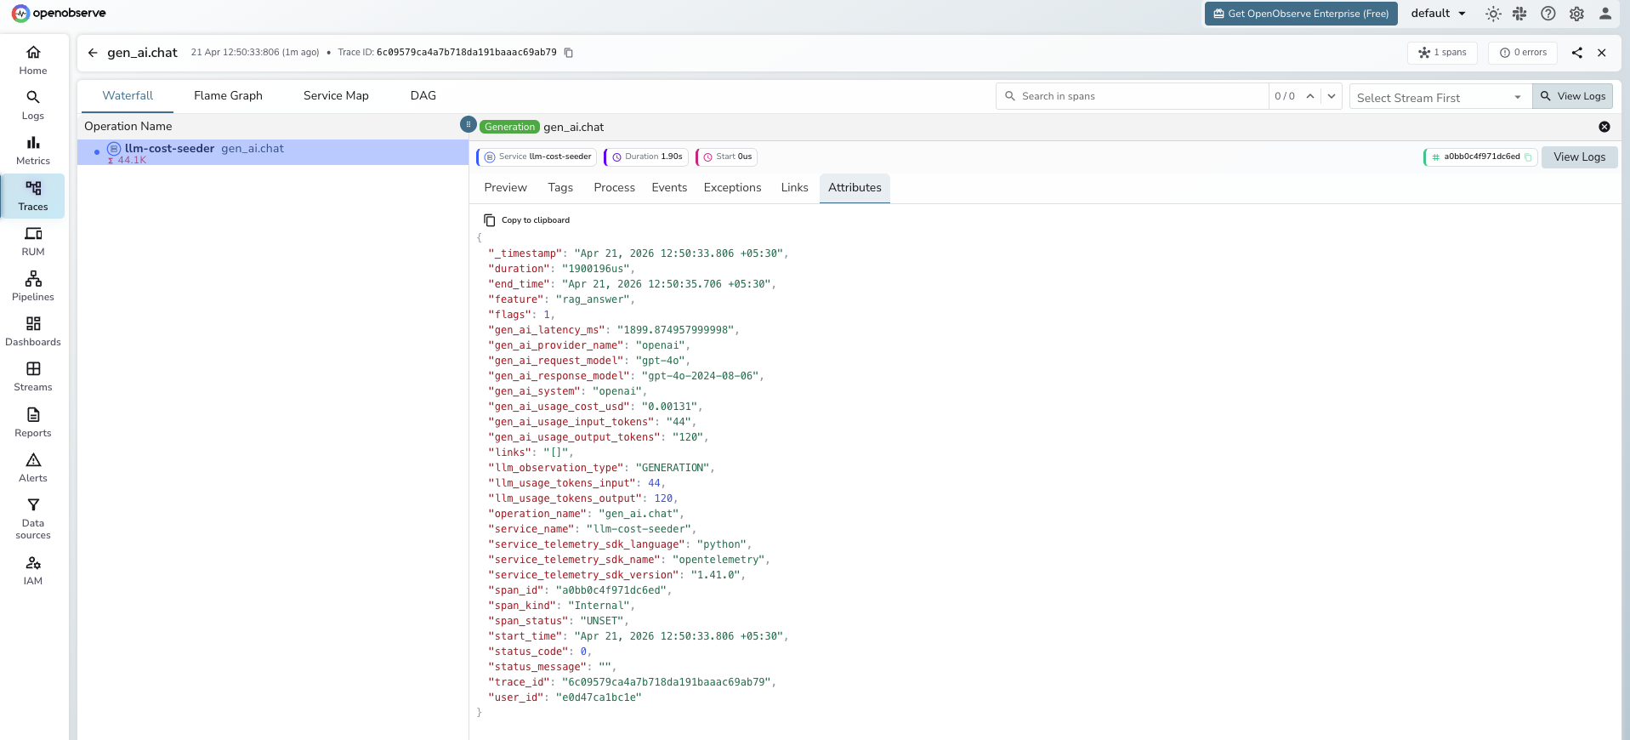Go to previous search match
Screen dimensions: 1630x740
tap(1310, 96)
